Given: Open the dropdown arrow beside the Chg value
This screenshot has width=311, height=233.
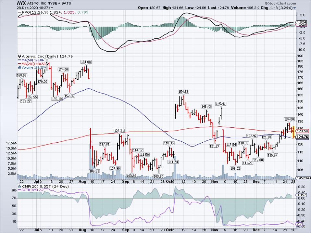Looking at the screenshot, I should [x=294, y=8].
